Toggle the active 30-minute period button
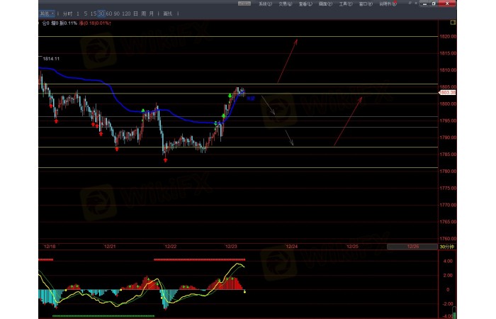The image size is (496, 319). pyautogui.click(x=102, y=13)
